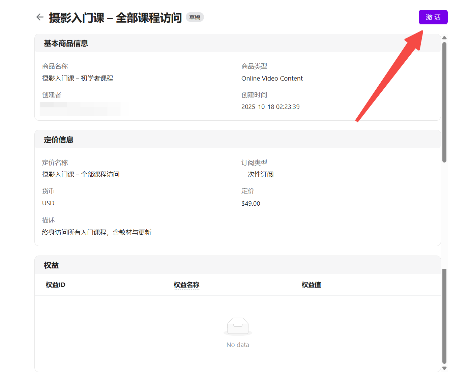Click the product name 摄影入门课 – 初学者课程
Screen dimensions: 468x383
coord(78,79)
